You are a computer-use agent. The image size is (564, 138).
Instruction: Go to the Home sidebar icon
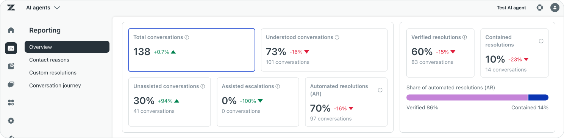tap(11, 30)
